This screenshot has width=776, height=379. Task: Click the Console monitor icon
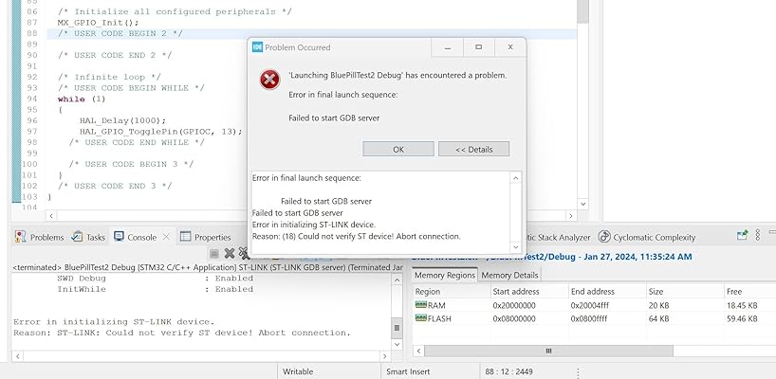point(119,236)
